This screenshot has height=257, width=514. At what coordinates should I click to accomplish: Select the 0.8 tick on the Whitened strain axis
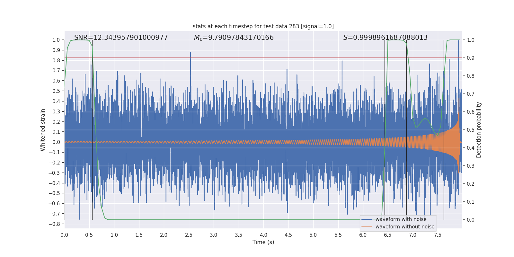pos(56,60)
